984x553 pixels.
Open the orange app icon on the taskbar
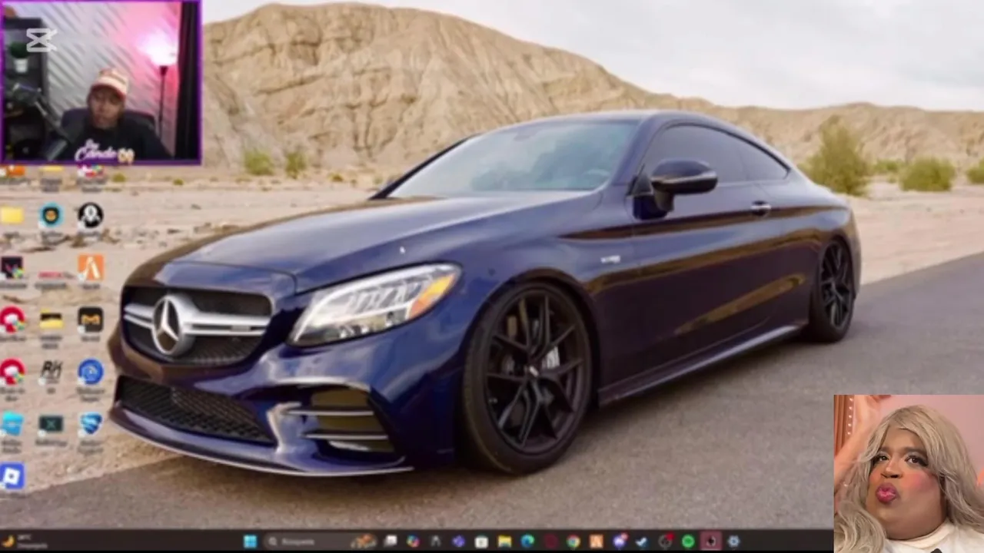coord(596,541)
